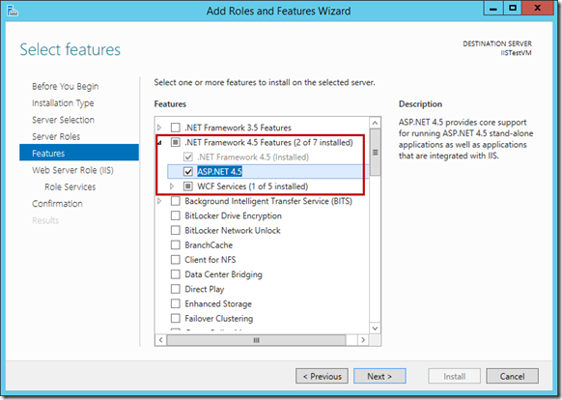Click the vertical scrollbar down arrow
The height and width of the screenshot is (400, 562).
click(x=375, y=328)
